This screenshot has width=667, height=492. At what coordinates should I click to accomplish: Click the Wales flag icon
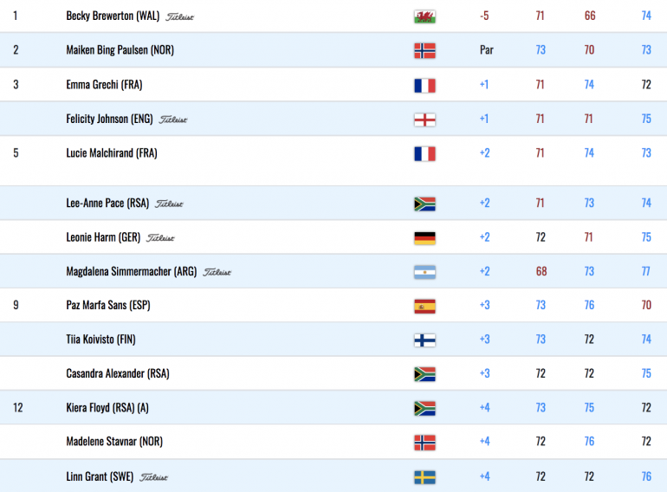point(424,16)
